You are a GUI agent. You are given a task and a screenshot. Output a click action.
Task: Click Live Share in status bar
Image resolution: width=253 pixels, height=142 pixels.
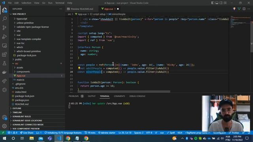[x=26, y=133]
